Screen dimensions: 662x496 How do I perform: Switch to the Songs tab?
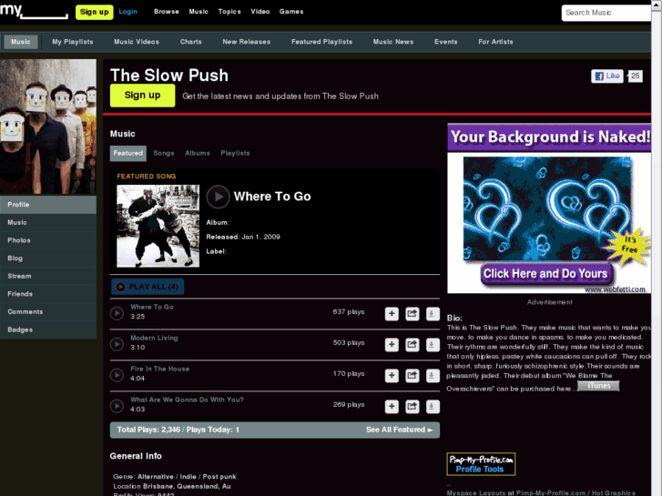(164, 153)
